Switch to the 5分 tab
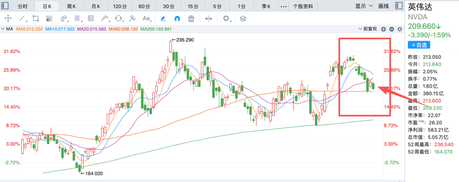The width and height of the screenshot is (459, 182). click(x=217, y=6)
